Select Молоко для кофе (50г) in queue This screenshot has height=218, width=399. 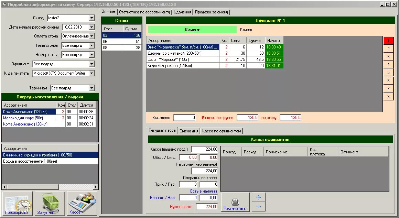pyautogui.click(x=49, y=118)
